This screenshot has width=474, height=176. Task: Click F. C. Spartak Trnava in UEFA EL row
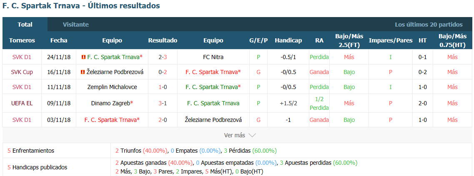pos(213,103)
